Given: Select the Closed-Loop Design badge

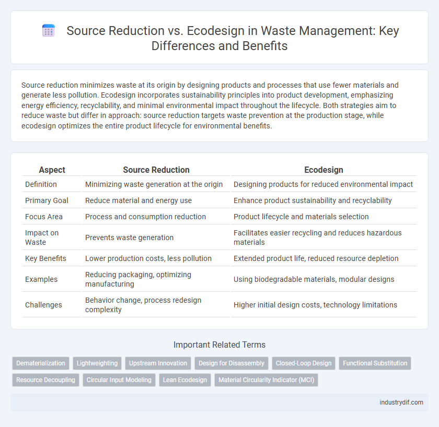Looking at the screenshot, I should [303, 363].
